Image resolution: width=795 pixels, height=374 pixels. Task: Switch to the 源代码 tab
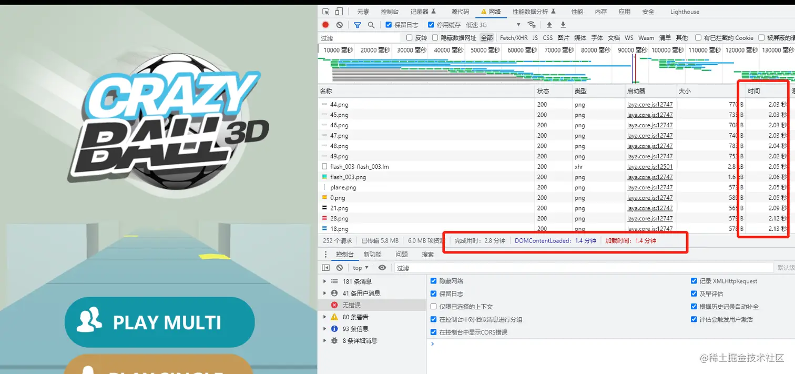(460, 12)
